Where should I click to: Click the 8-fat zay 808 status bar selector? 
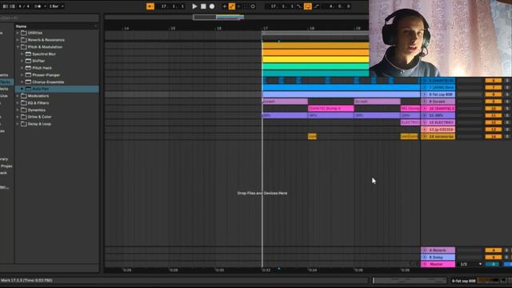point(464,281)
